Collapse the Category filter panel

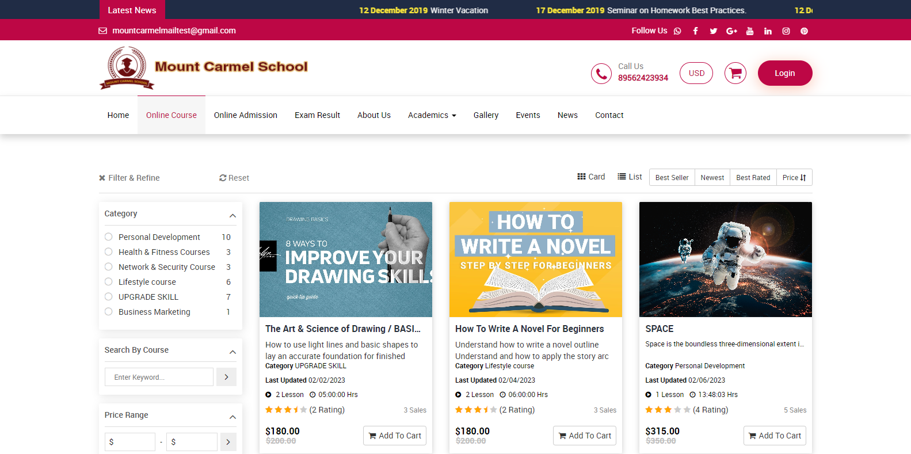pos(232,216)
